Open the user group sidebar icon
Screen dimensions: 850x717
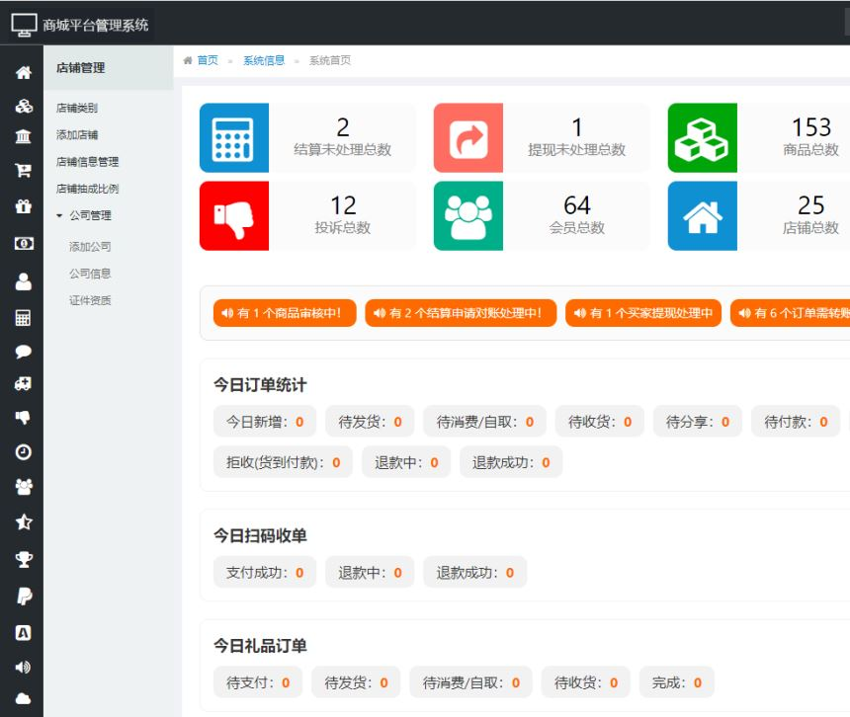[24, 487]
